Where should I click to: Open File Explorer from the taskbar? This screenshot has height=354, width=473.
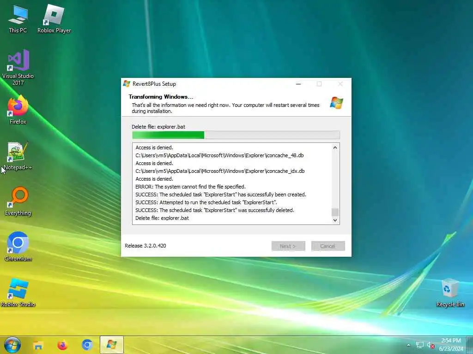coord(38,345)
